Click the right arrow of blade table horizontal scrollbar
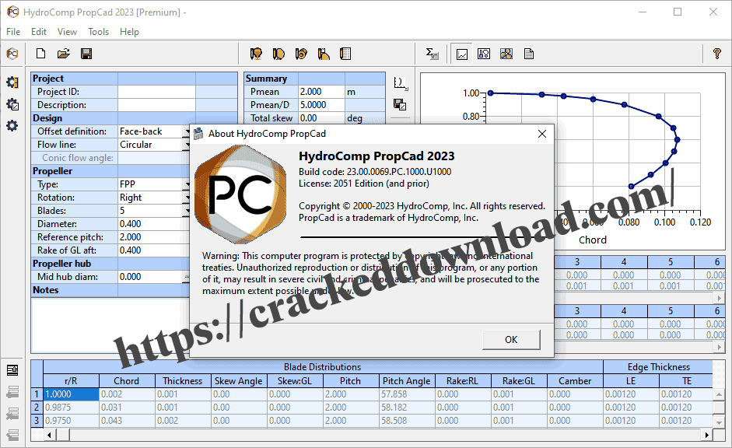The width and height of the screenshot is (732, 448). coord(707,435)
